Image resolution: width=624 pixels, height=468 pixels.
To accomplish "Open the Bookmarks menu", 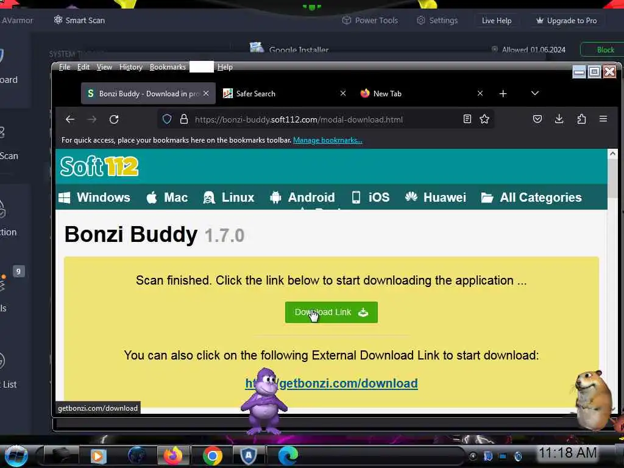I will pyautogui.click(x=168, y=67).
